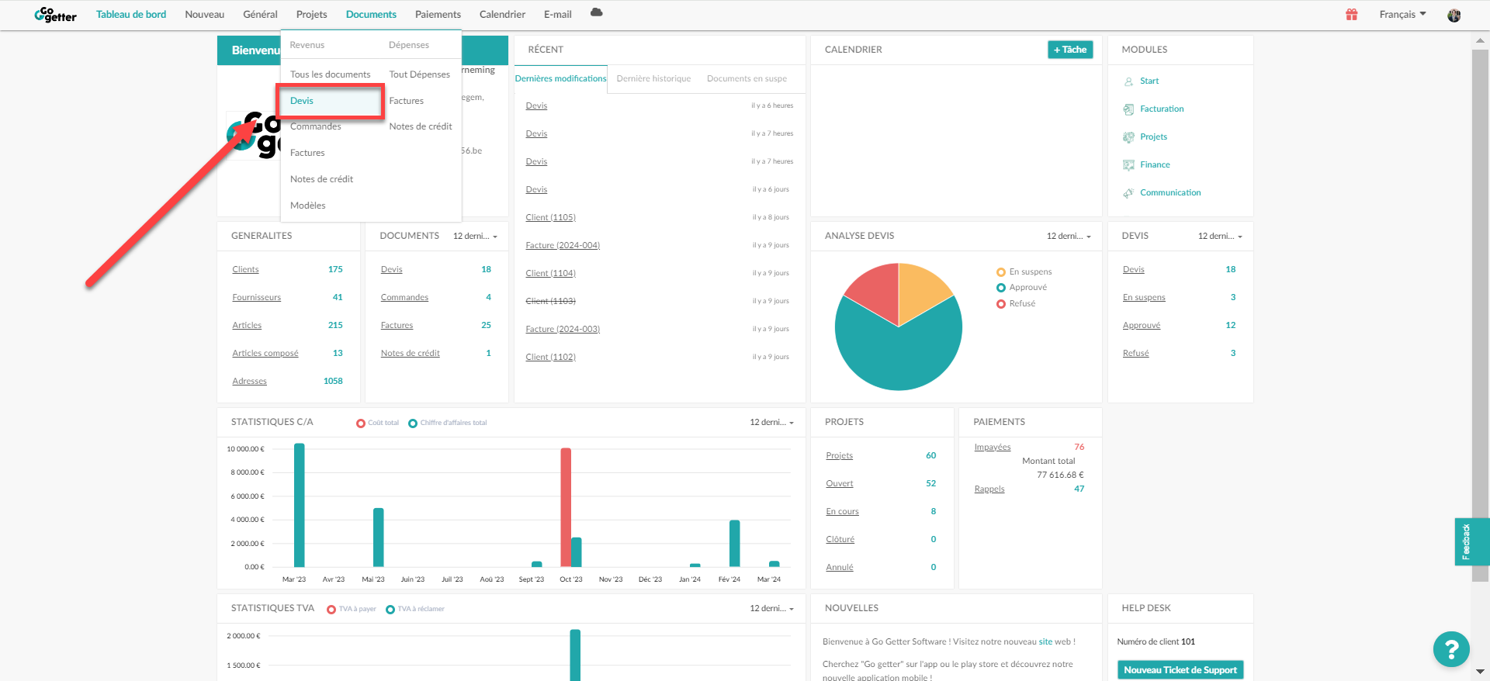This screenshot has height=681, width=1490.
Task: Click Nouveau Ticket de Support button
Action: click(x=1180, y=670)
